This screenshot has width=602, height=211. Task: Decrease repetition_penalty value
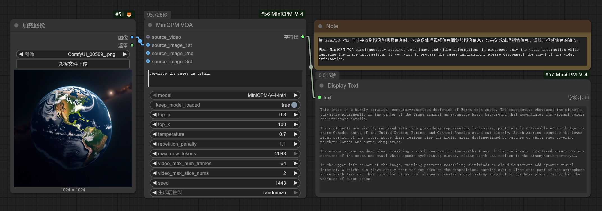[x=154, y=144]
